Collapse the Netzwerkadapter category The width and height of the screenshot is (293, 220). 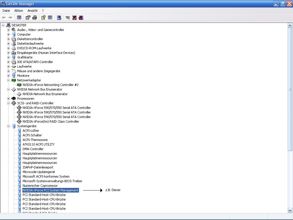click(x=8, y=80)
